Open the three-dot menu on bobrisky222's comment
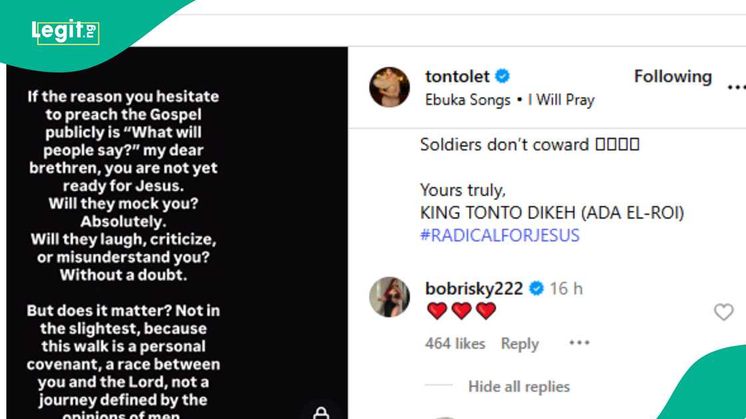This screenshot has width=746, height=419. coord(579,343)
